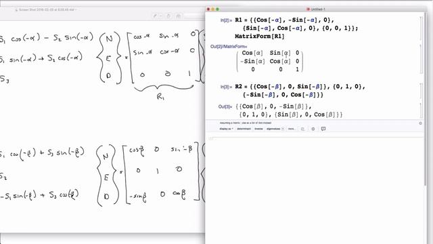Select the In[3] input cell bracket

pyautogui.click(x=421, y=91)
